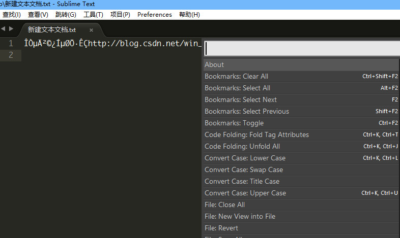Open the Preferences menu
The height and width of the screenshot is (238, 400).
[155, 15]
